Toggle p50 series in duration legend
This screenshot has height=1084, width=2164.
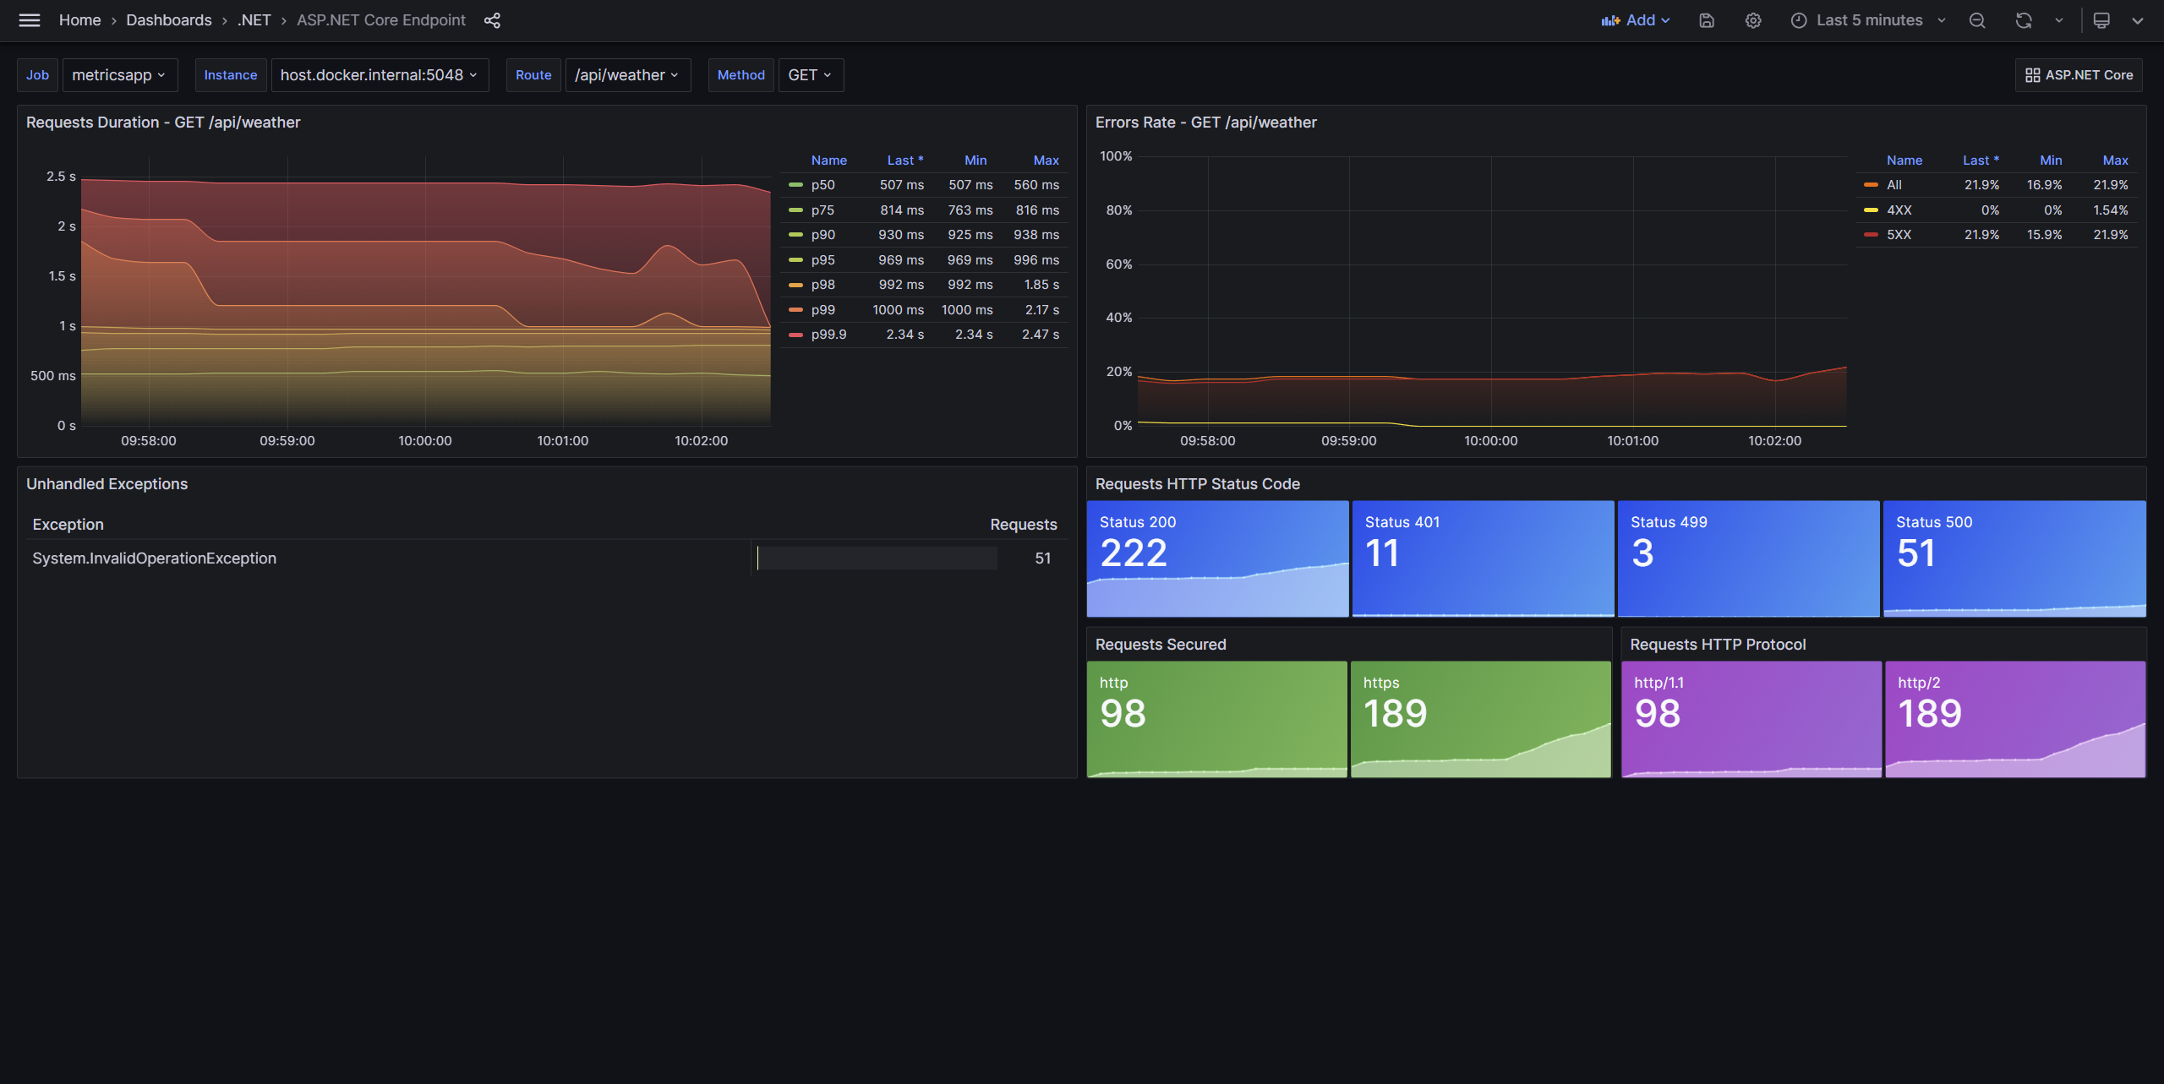[822, 185]
